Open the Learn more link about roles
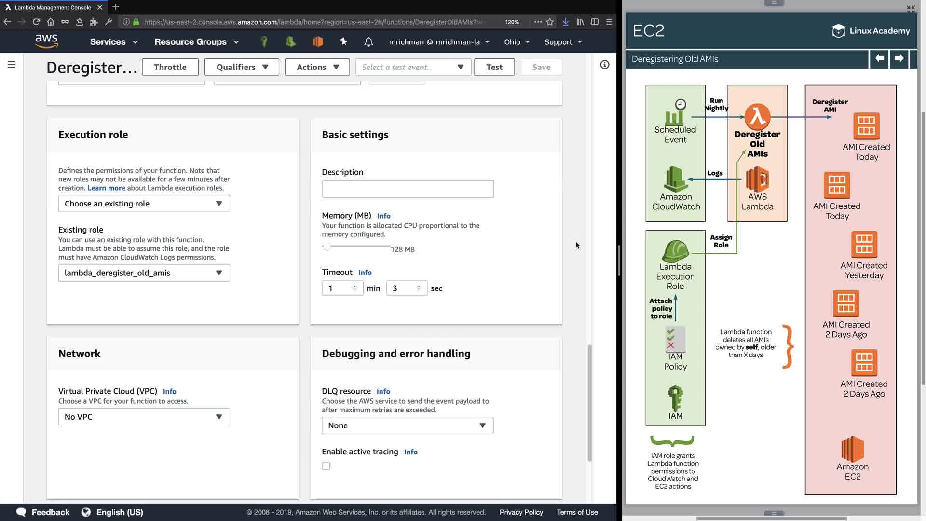This screenshot has width=926, height=521. (106, 188)
